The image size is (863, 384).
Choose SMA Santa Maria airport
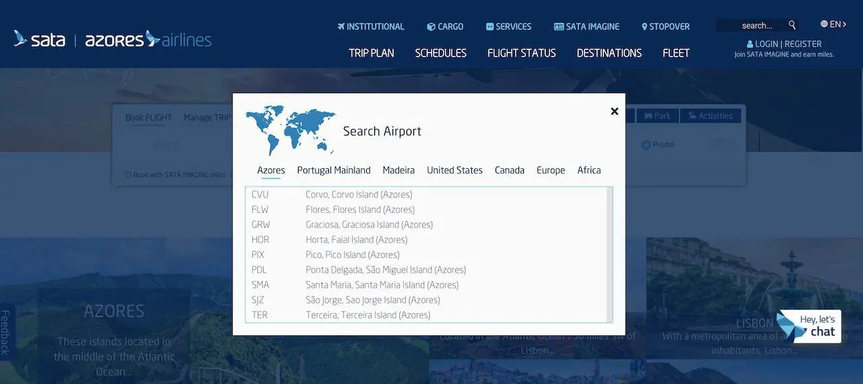[x=426, y=285]
